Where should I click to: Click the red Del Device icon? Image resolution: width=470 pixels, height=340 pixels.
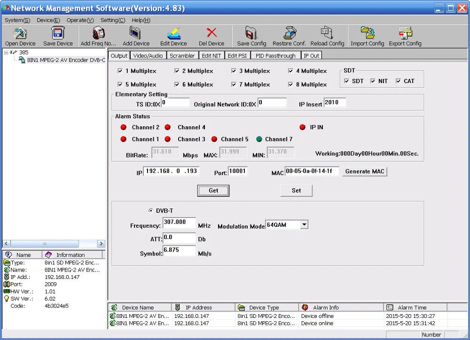(211, 33)
